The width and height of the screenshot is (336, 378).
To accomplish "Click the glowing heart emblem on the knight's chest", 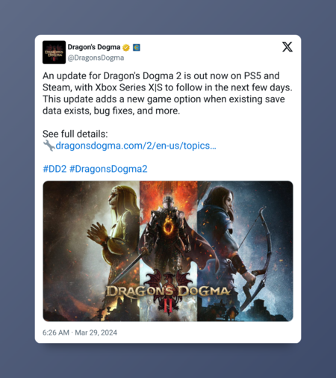I will tap(168, 227).
